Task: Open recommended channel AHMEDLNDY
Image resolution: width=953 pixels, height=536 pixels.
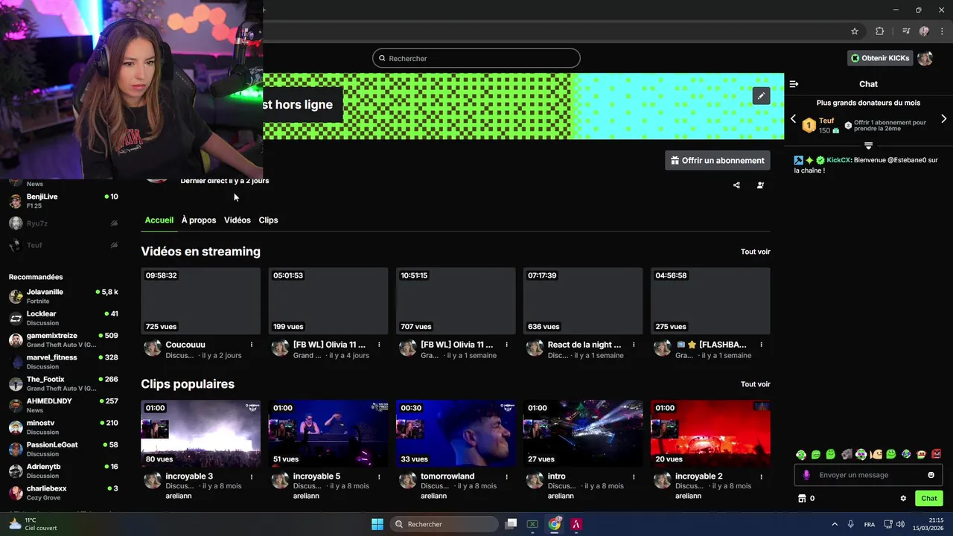Action: [x=63, y=406]
